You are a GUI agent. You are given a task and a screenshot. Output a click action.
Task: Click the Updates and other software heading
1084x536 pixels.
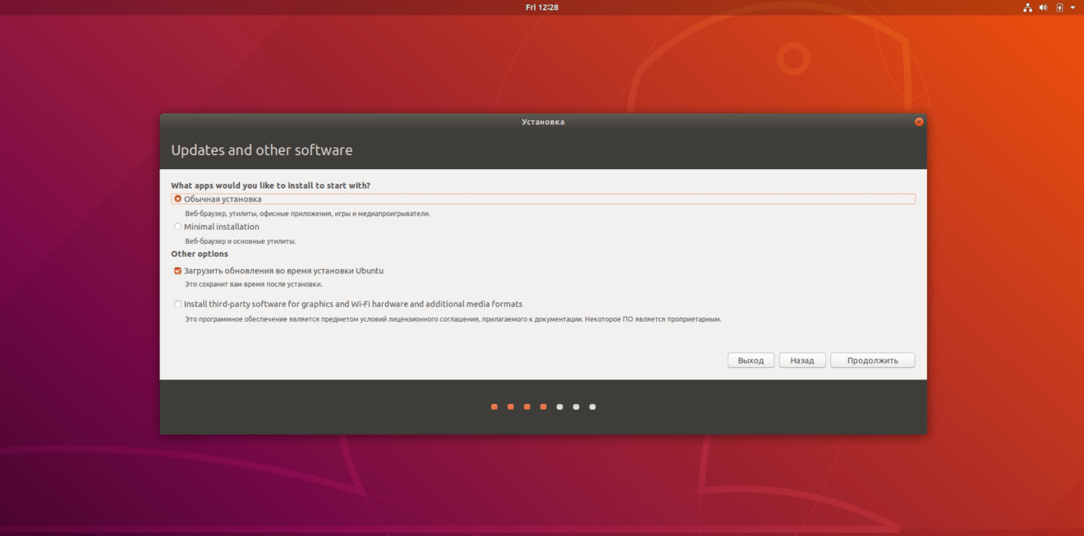(x=261, y=150)
